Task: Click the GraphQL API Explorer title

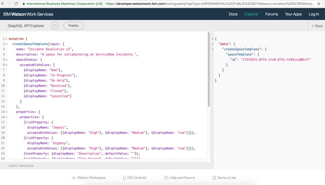Action: pos(26,26)
